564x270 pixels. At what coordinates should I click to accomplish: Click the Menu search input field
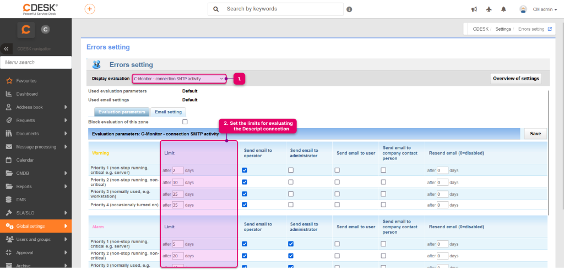tap(36, 62)
